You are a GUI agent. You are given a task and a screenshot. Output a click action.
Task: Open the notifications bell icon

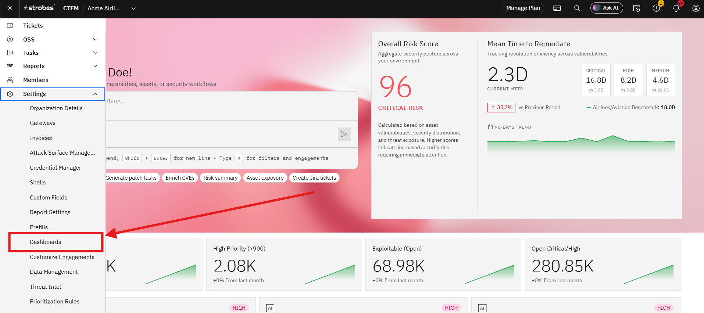[x=676, y=8]
